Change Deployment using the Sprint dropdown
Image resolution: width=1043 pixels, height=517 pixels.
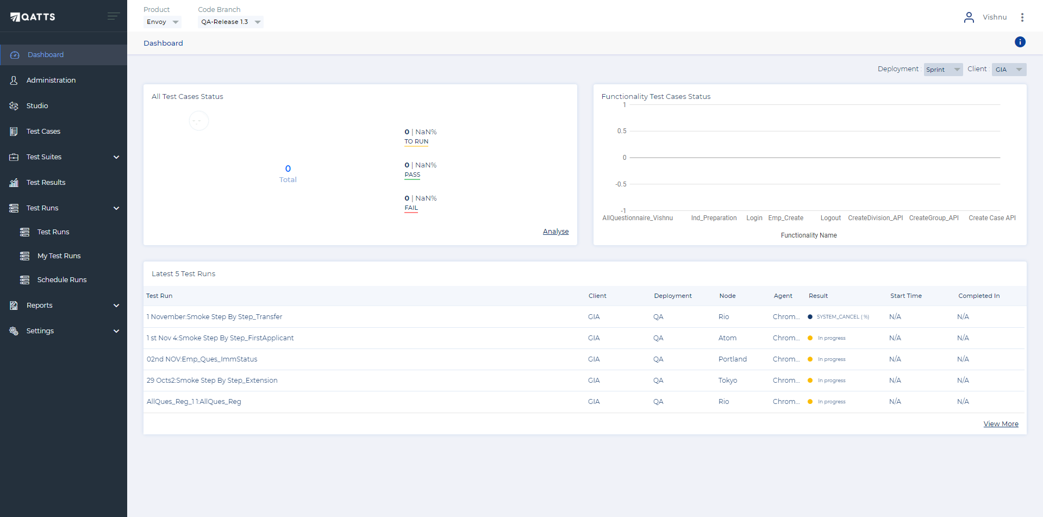[942, 70]
